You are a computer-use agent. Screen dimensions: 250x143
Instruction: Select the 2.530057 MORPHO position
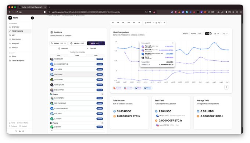point(77,108)
